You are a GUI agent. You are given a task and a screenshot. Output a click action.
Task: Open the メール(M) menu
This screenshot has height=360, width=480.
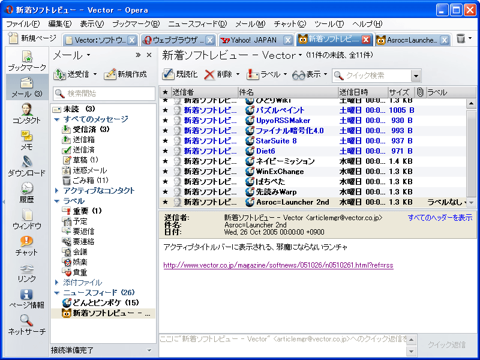pyautogui.click(x=250, y=24)
